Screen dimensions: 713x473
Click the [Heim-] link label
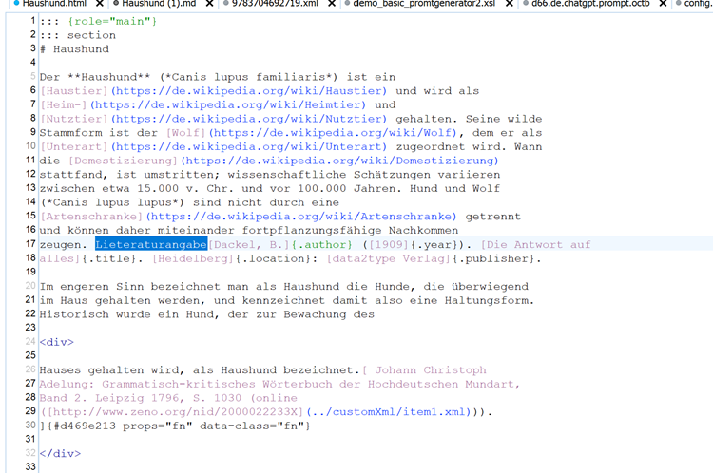64,105
